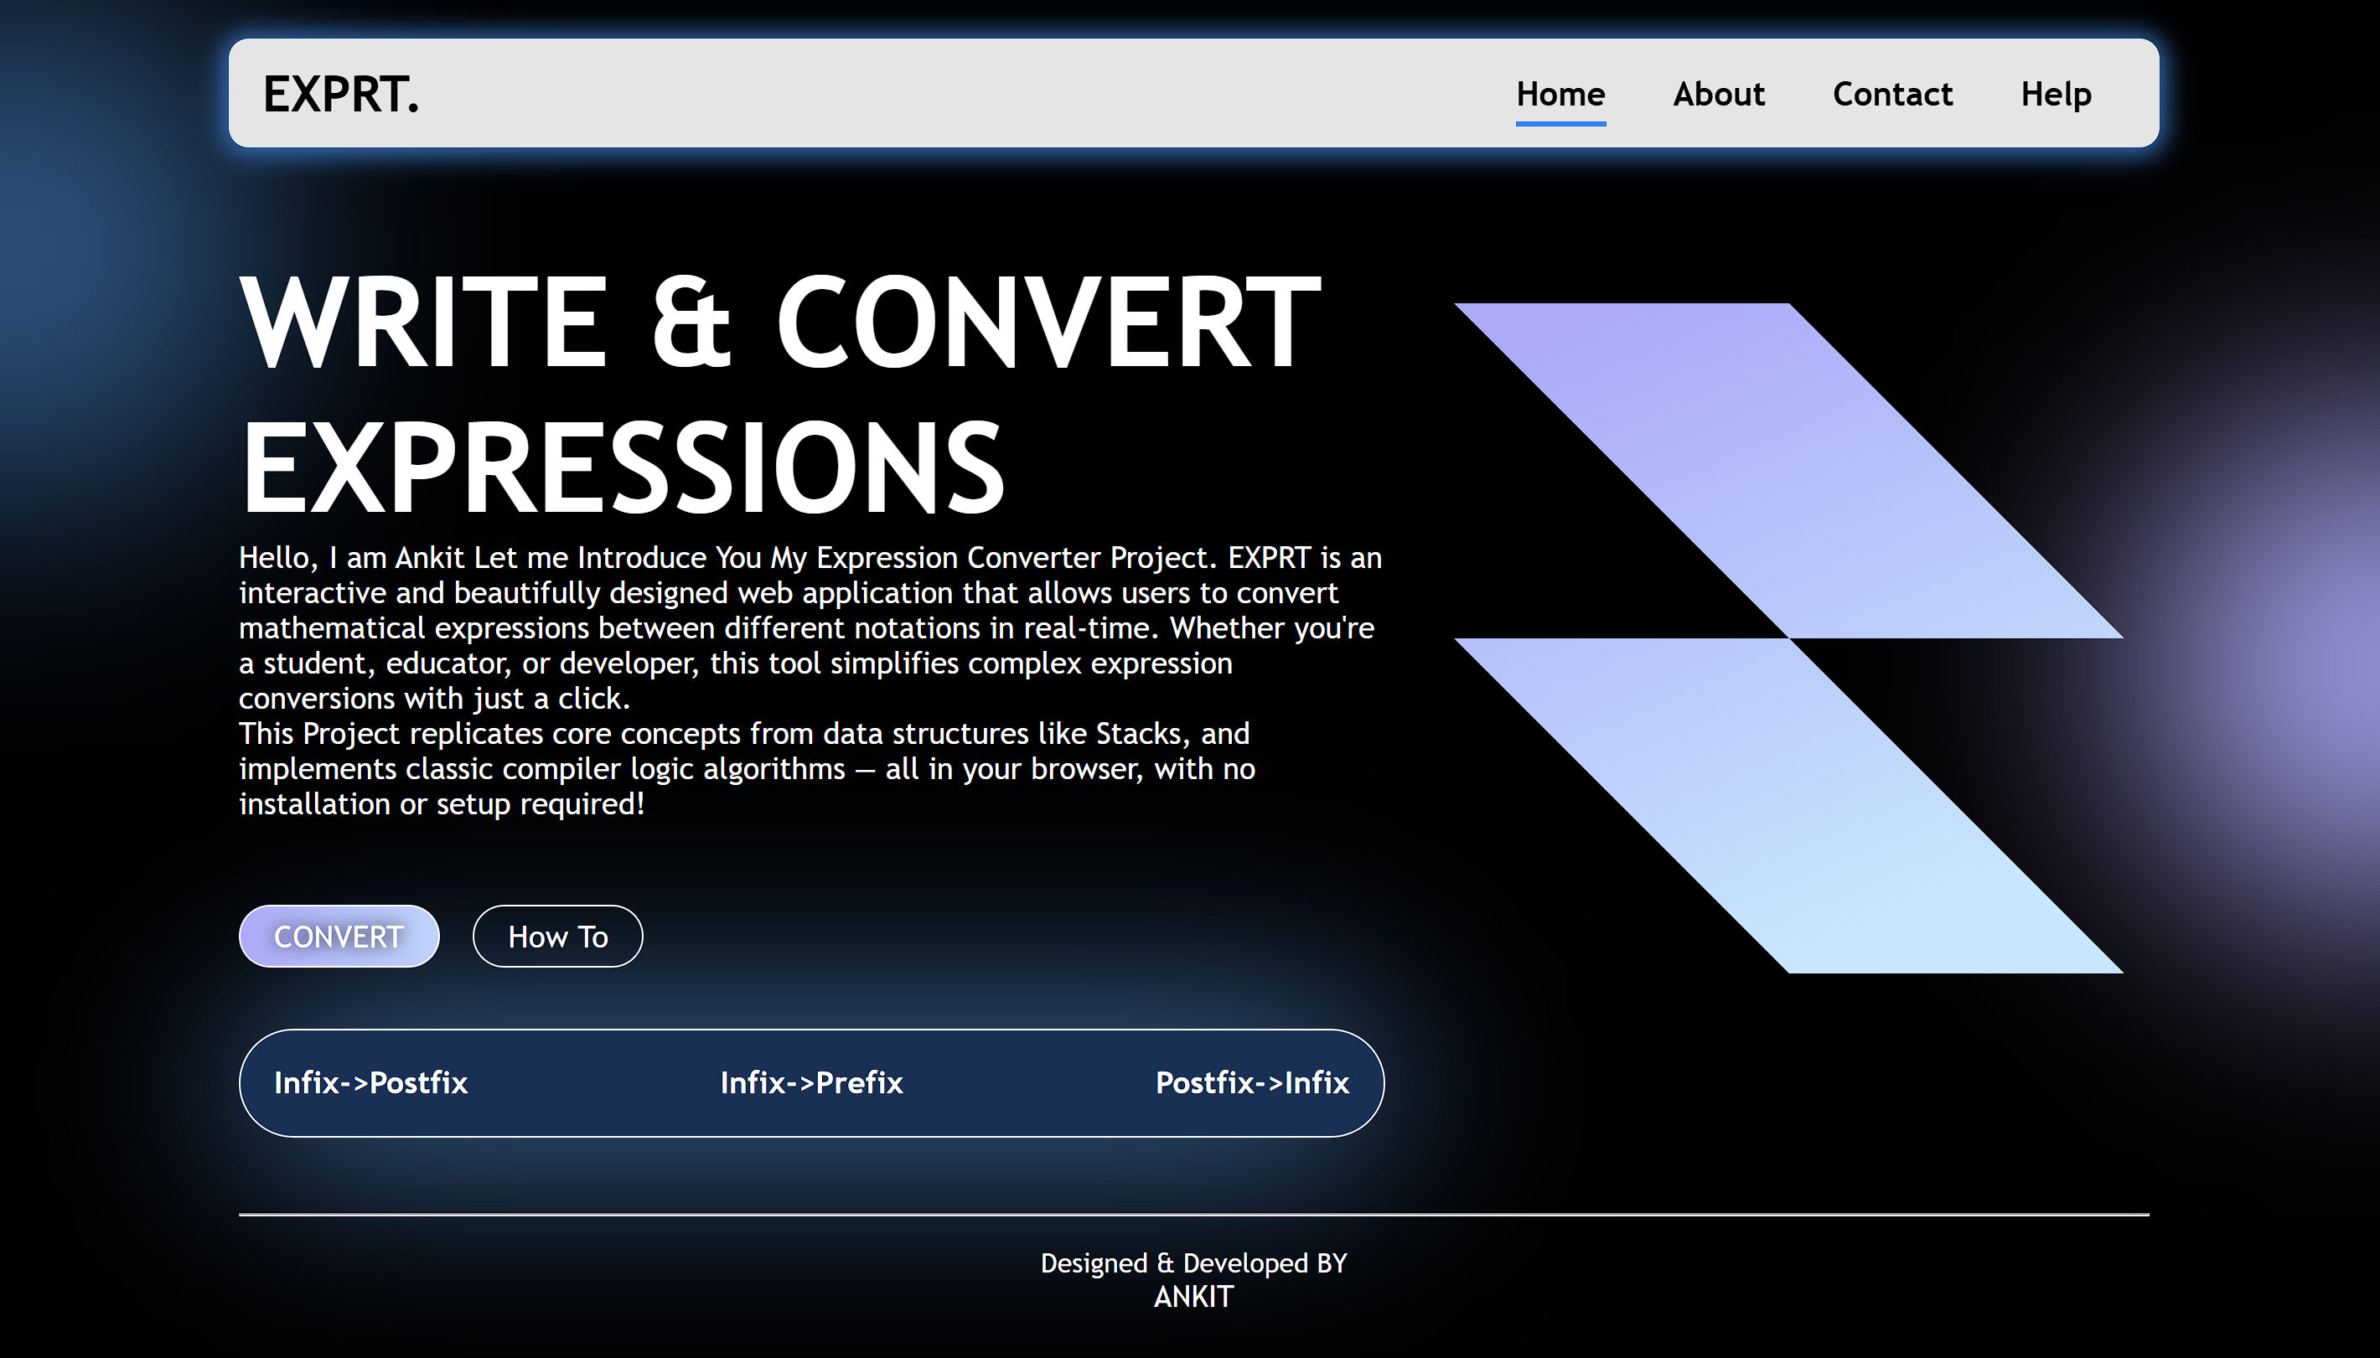The image size is (2380, 1358).
Task: Go to the About page
Action: (x=1719, y=94)
